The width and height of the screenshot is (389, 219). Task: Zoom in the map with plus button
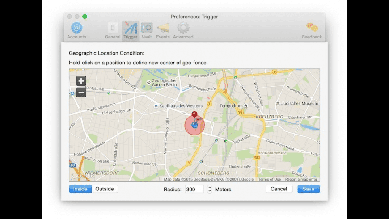click(x=81, y=81)
